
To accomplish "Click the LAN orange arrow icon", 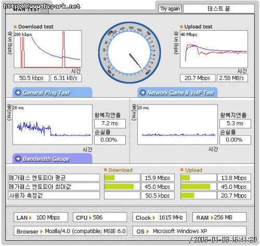I will [x=31, y=218].
